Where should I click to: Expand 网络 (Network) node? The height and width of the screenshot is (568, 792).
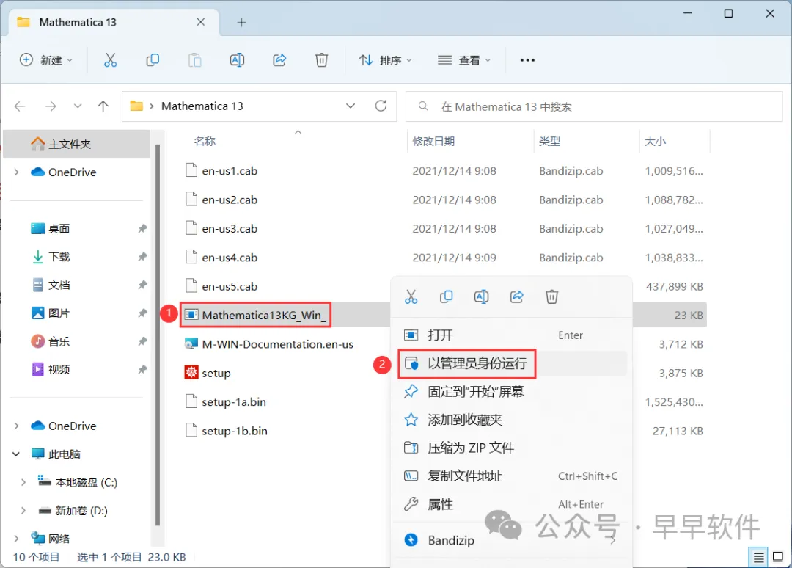point(17,539)
